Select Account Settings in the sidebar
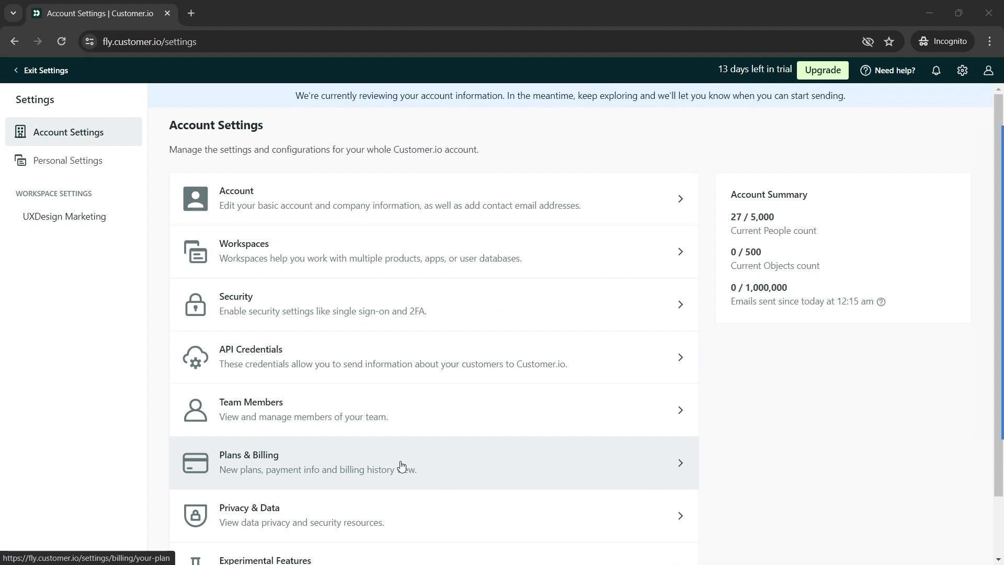 (68, 132)
